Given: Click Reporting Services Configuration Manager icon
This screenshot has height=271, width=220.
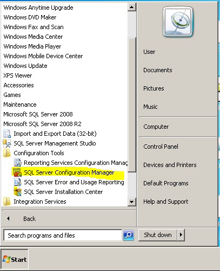Looking at the screenshot, I should pyautogui.click(x=18, y=163).
